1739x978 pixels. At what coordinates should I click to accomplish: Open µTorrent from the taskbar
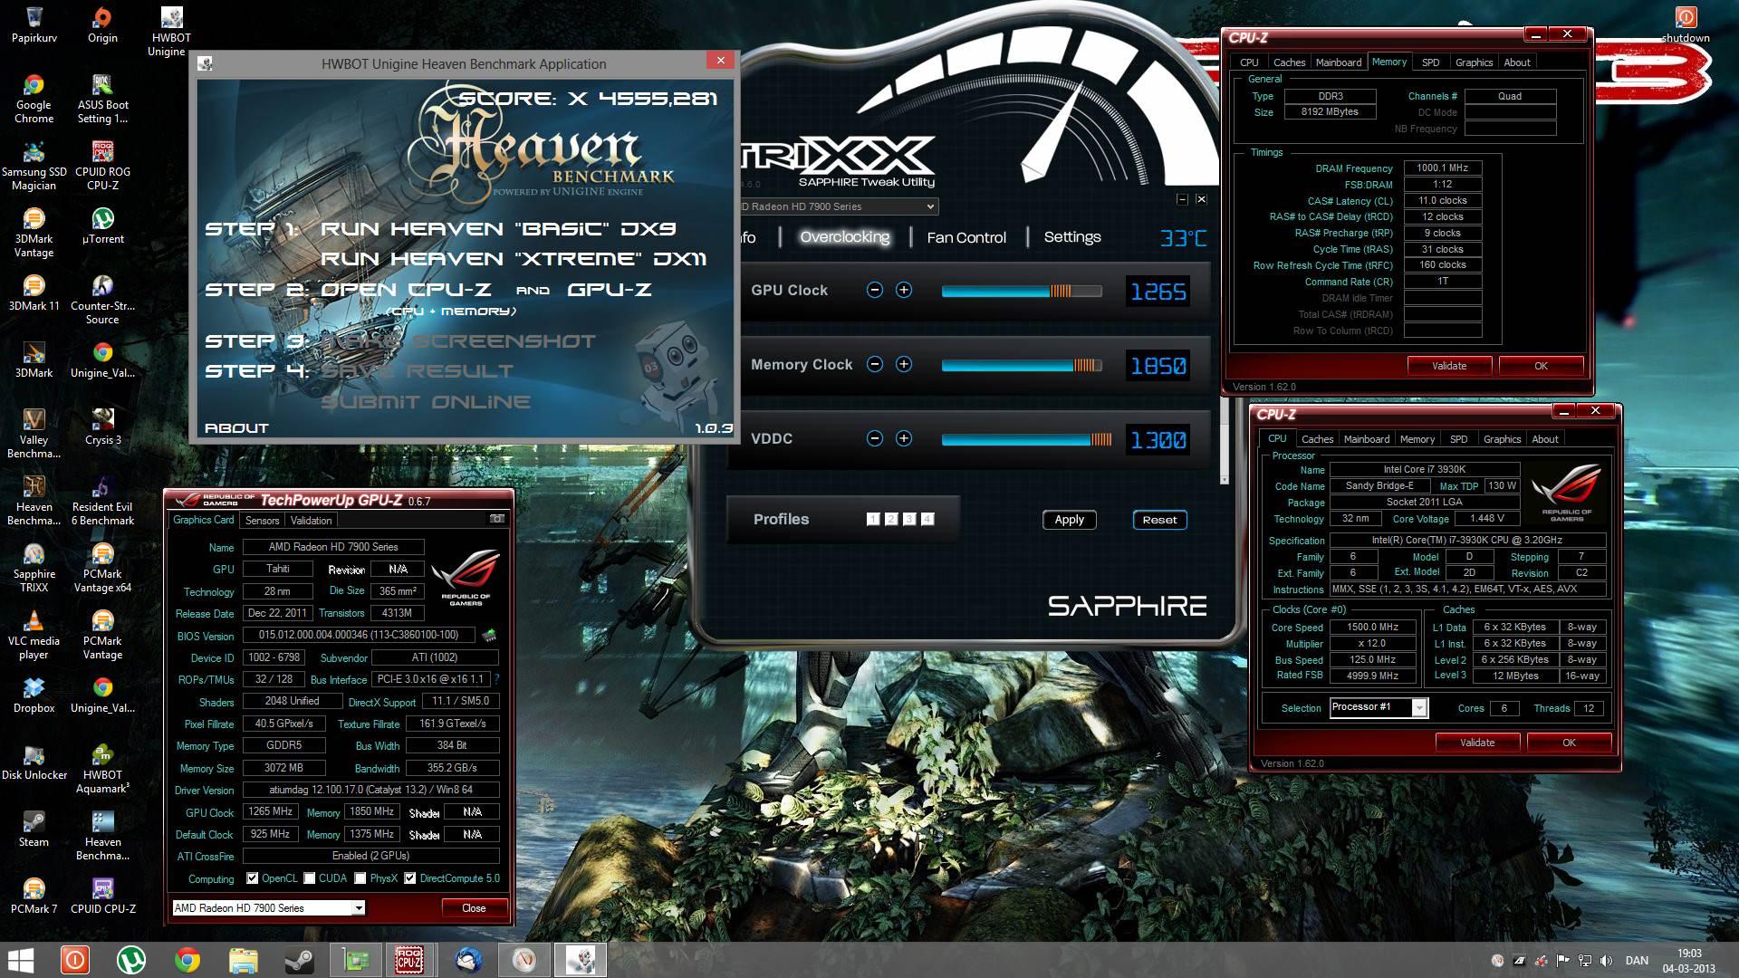131,960
